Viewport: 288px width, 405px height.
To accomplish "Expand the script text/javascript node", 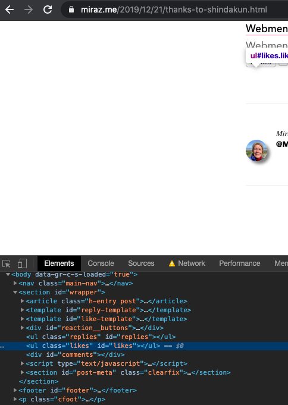I will coord(22,364).
